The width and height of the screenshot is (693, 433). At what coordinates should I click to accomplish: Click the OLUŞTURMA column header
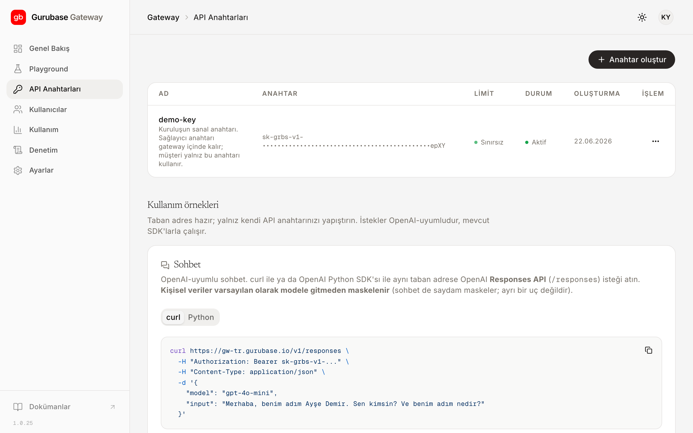597,93
